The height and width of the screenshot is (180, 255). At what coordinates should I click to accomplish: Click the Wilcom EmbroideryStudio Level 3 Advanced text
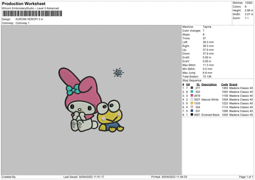[x=30, y=8]
